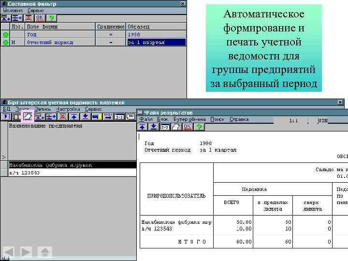Click print page icon in results toolbar
This screenshot has height=261, width=348.
click(x=176, y=127)
